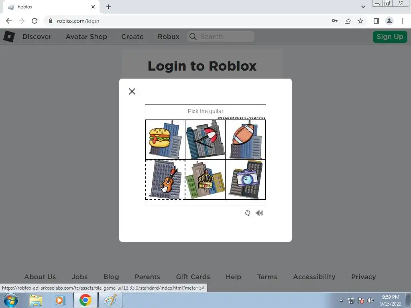Viewport: 411px width, 308px height.
Task: Open Windows Media Player taskbar icon
Action: click(x=60, y=300)
